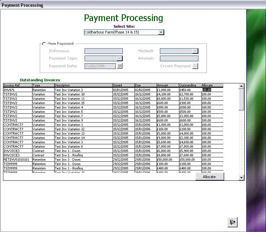Select Test Inv Variation 1 description
This screenshot has height=232, width=266.
(69, 125)
